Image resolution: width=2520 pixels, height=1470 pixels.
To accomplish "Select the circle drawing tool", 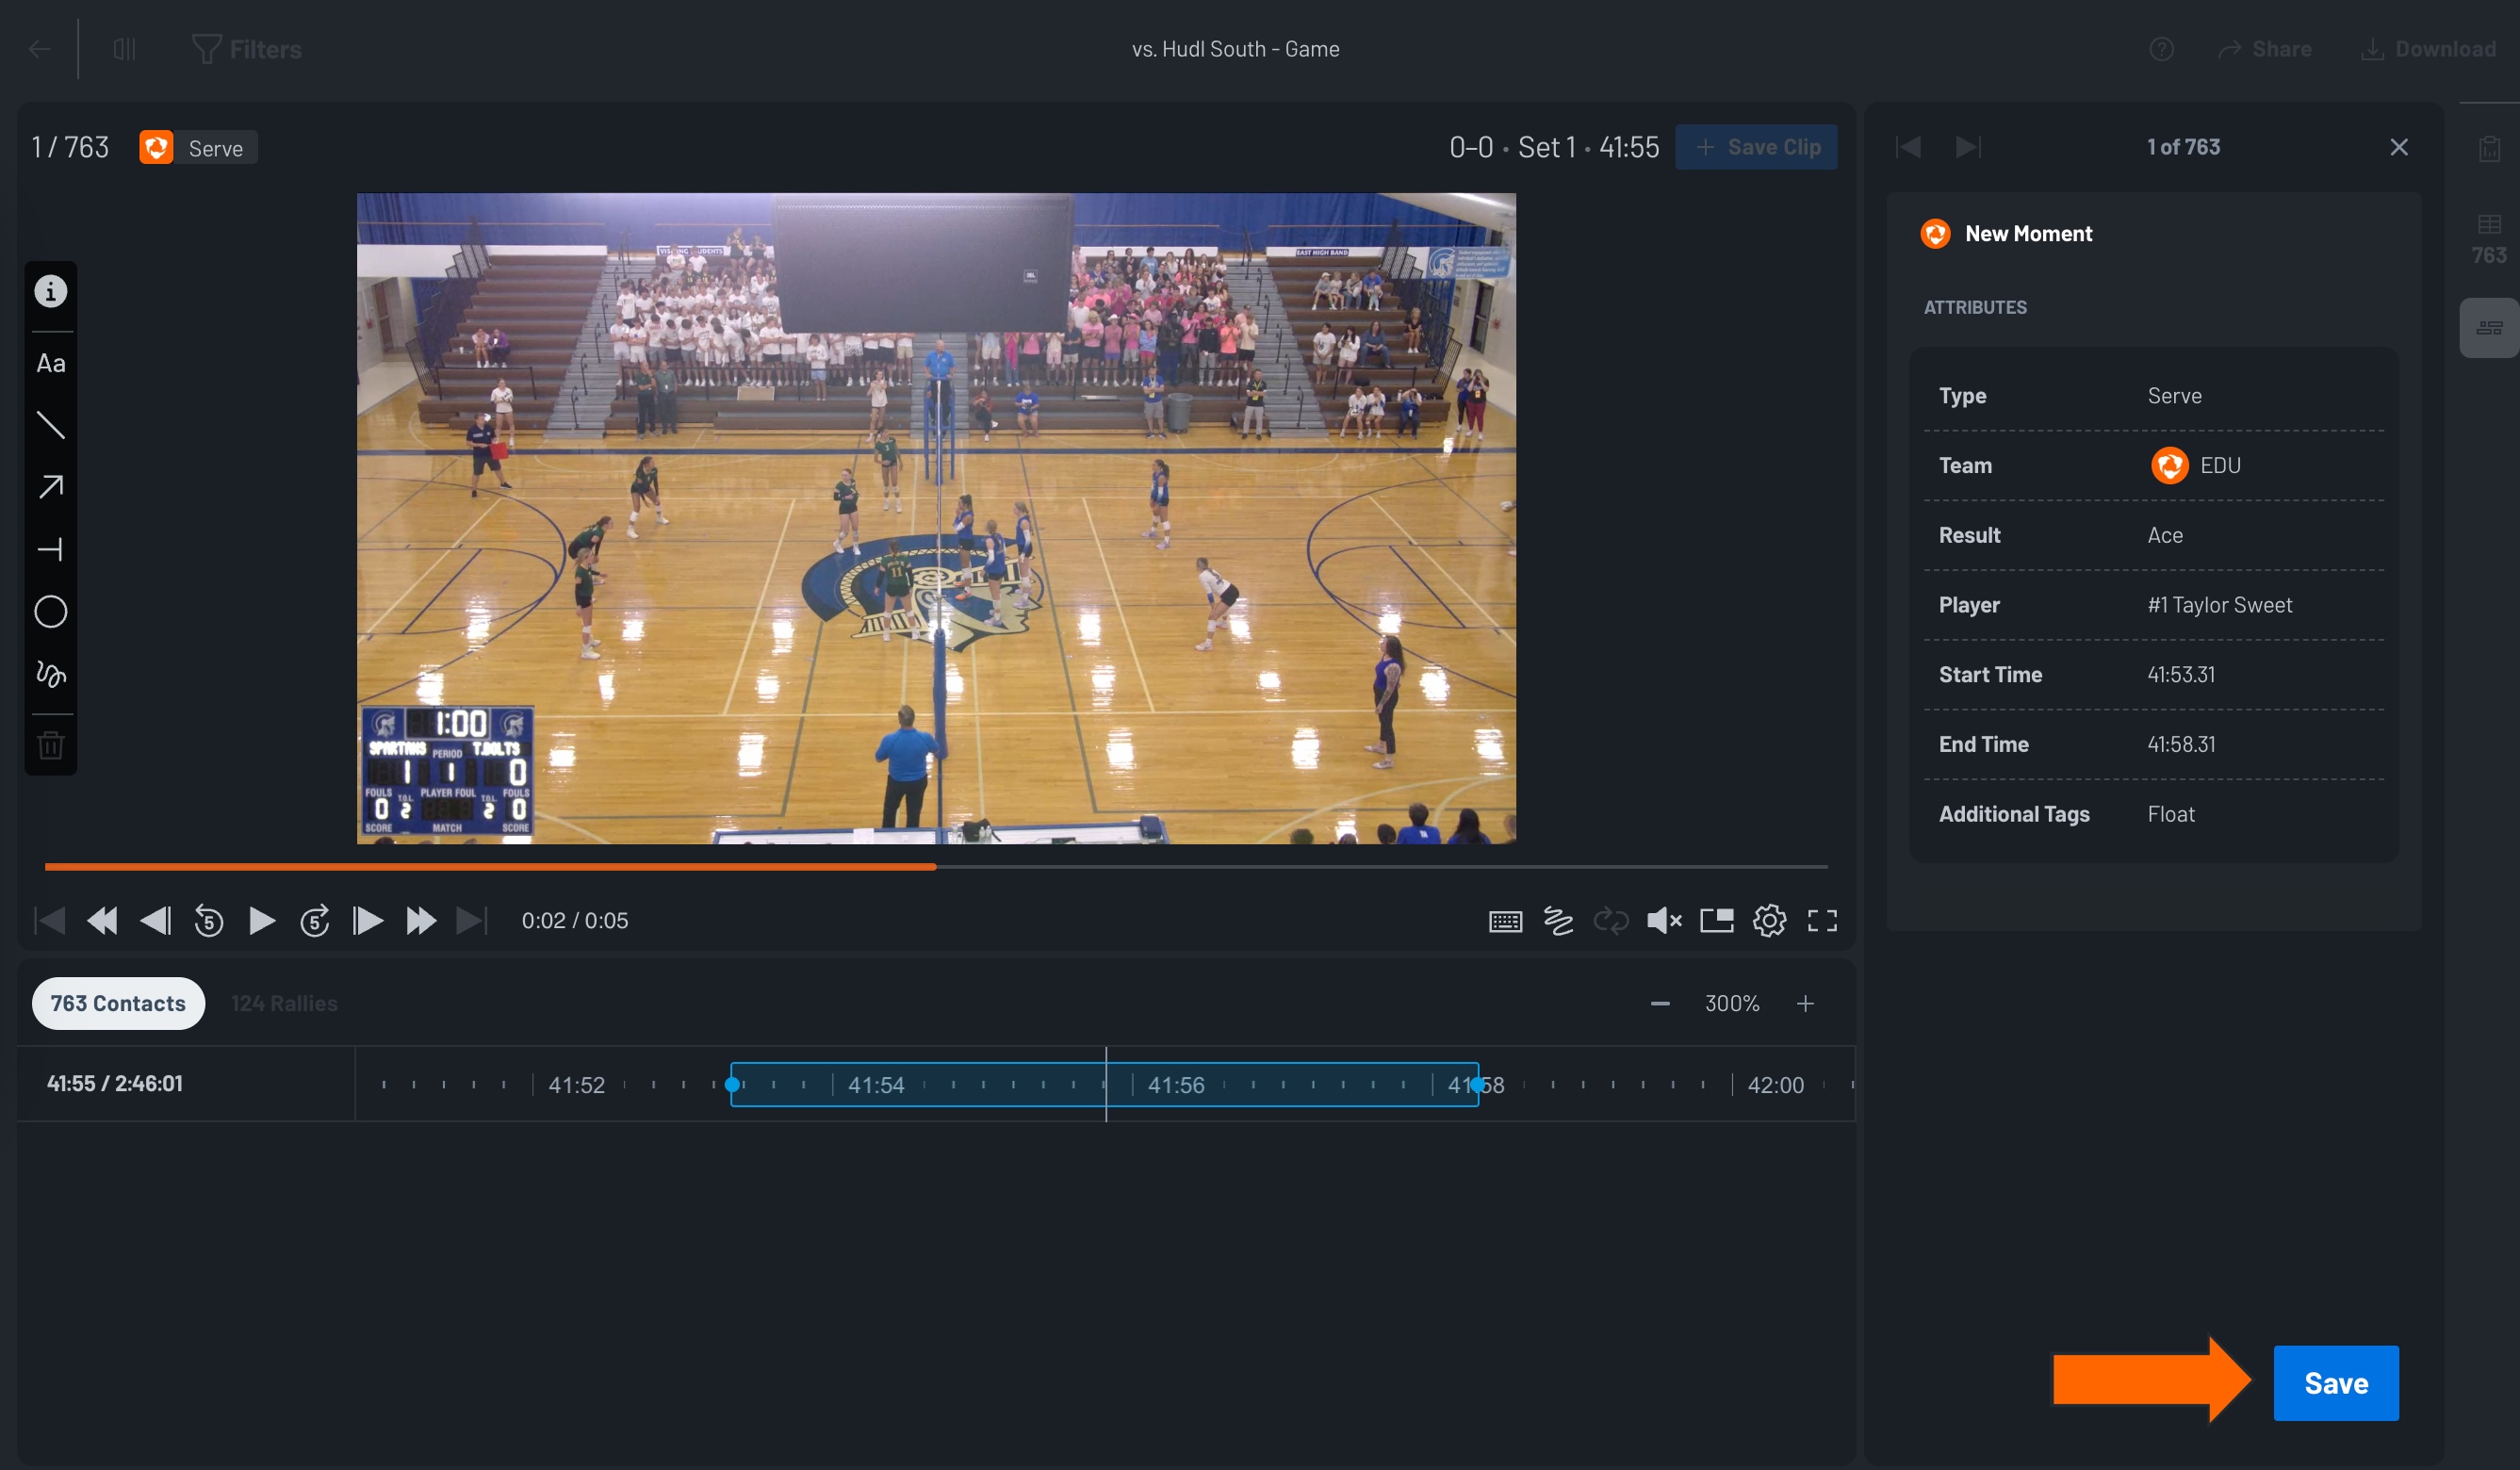I will tap(50, 612).
